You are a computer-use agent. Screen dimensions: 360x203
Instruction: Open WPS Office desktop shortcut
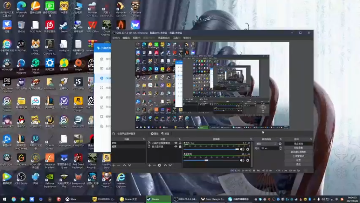coord(93,27)
